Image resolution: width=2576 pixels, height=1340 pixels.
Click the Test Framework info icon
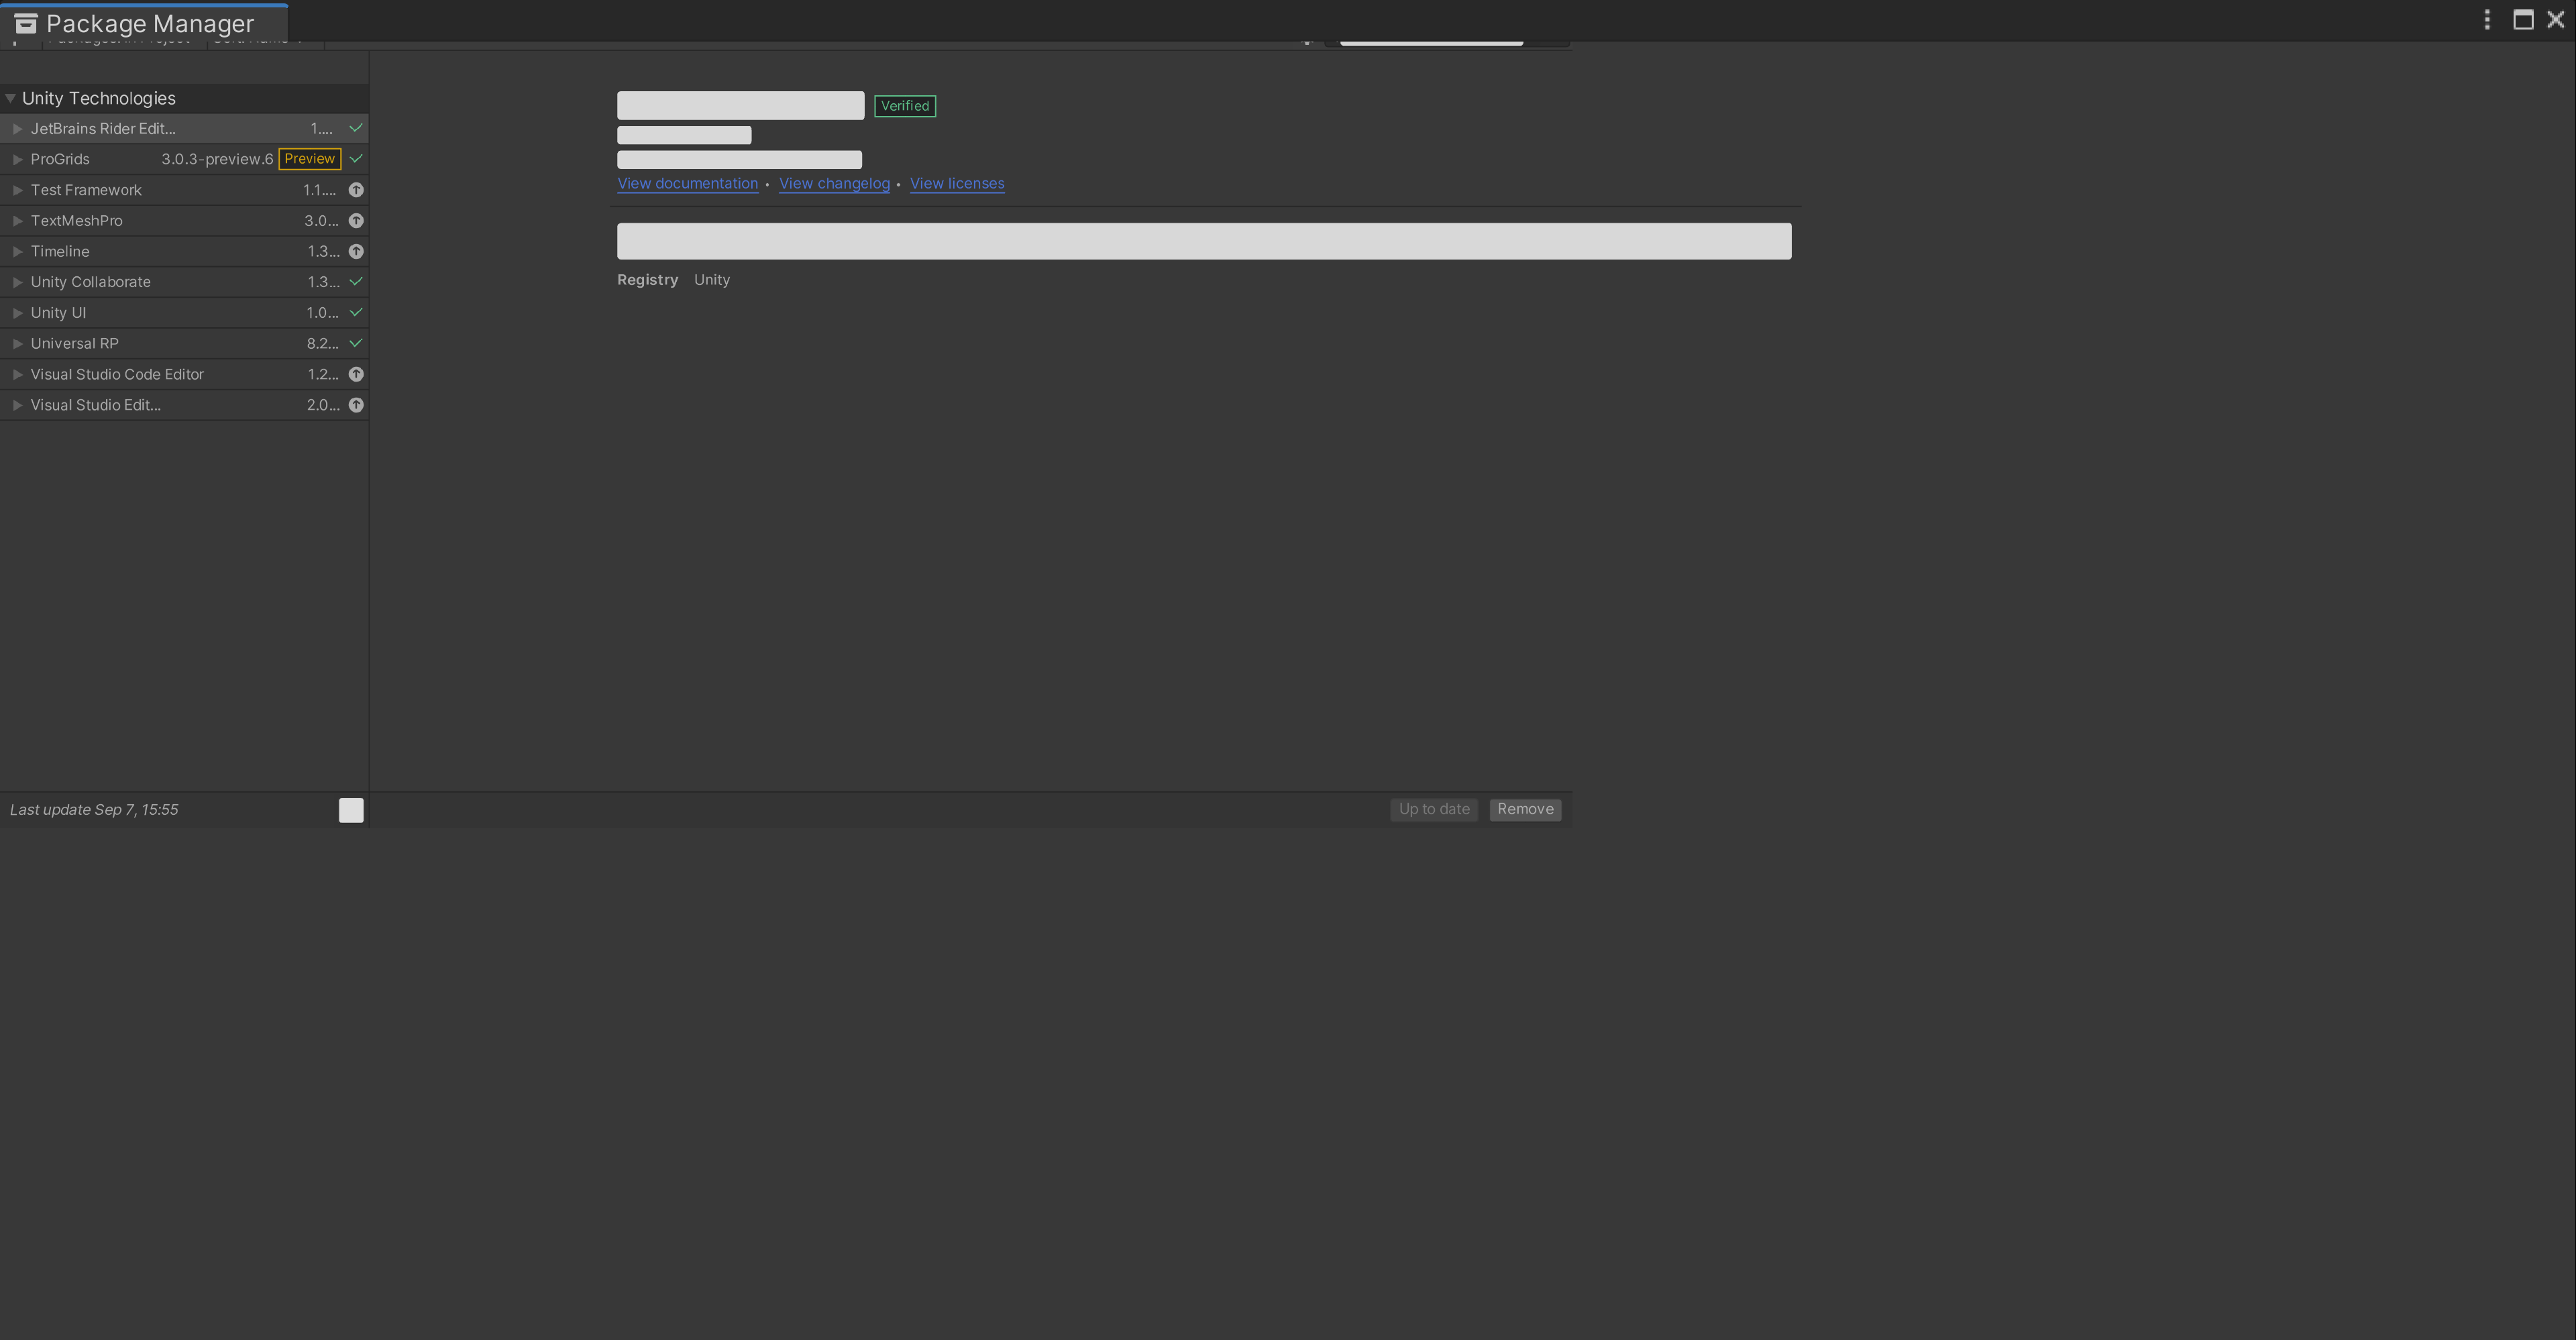coord(354,190)
